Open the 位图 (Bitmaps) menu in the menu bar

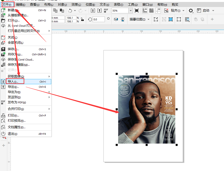pos(90,5)
